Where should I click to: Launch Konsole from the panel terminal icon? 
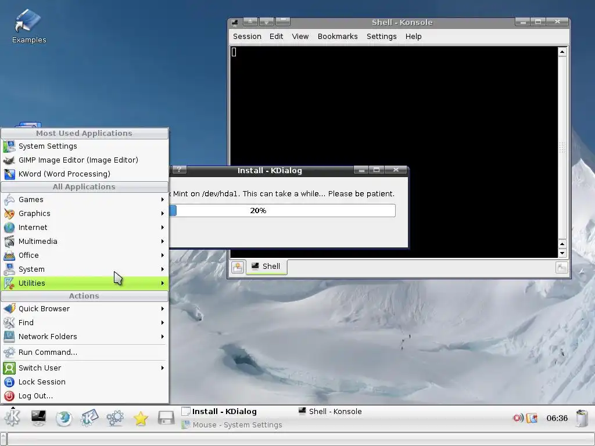(x=38, y=418)
